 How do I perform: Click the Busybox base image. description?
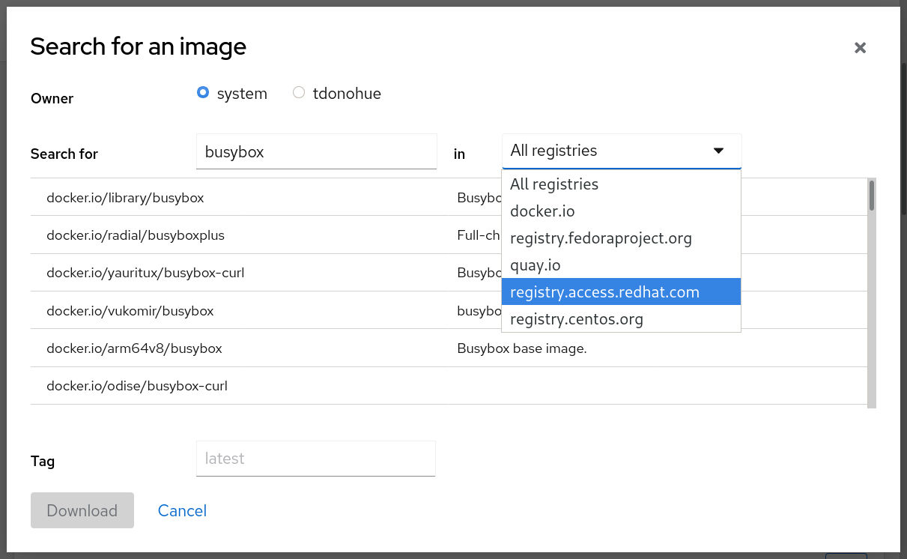[521, 348]
